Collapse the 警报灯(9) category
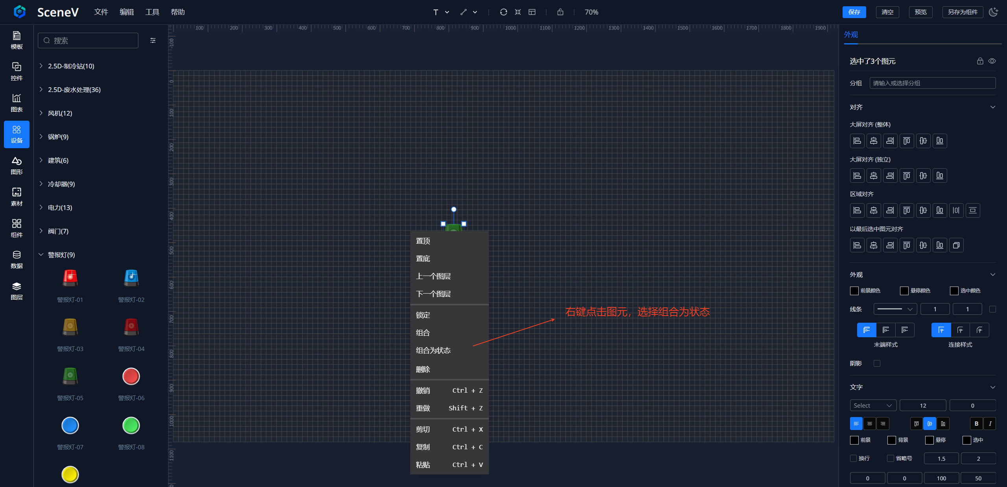Viewport: 1007px width, 487px height. tap(61, 255)
